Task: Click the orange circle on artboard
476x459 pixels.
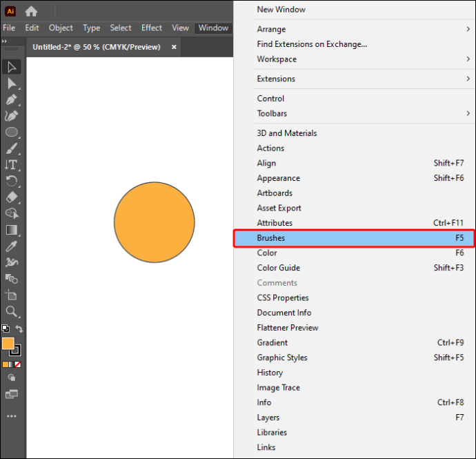Action: pos(155,222)
